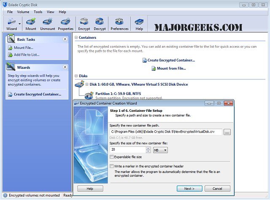The width and height of the screenshot is (270, 200).
Task: Collapse the Disk 1 tree node
Action: coord(87,84)
